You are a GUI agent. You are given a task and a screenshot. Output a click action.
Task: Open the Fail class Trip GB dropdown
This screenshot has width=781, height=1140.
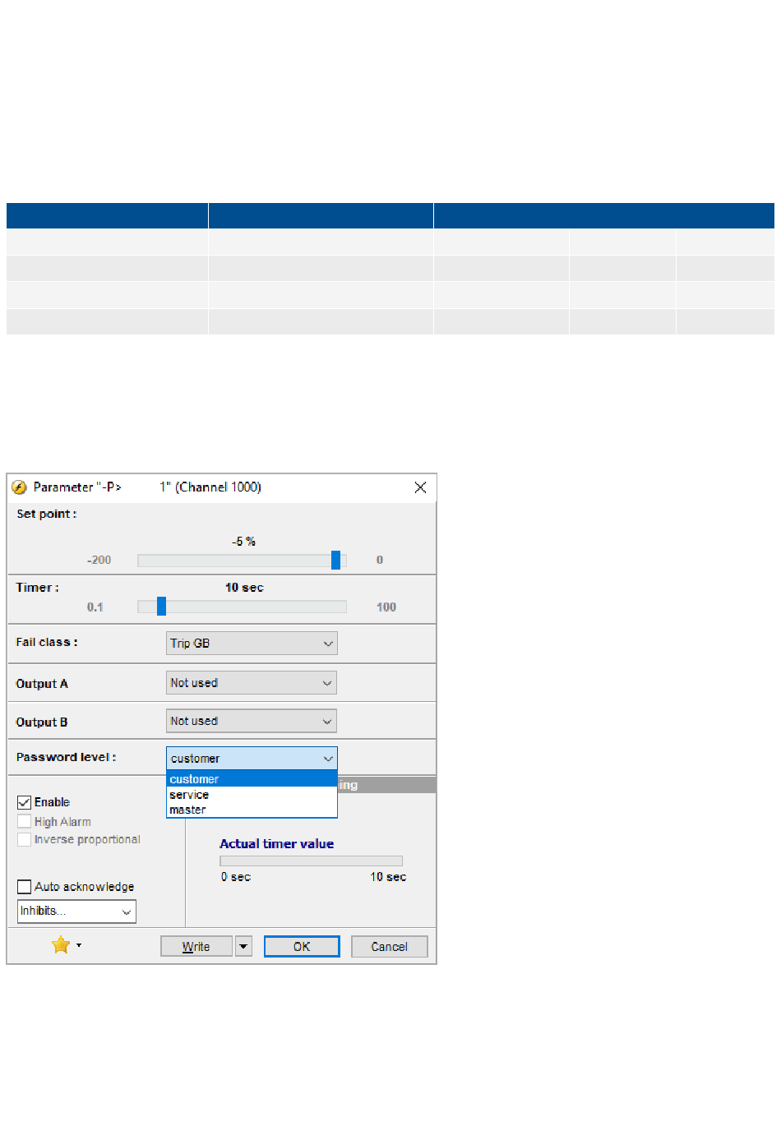click(252, 644)
